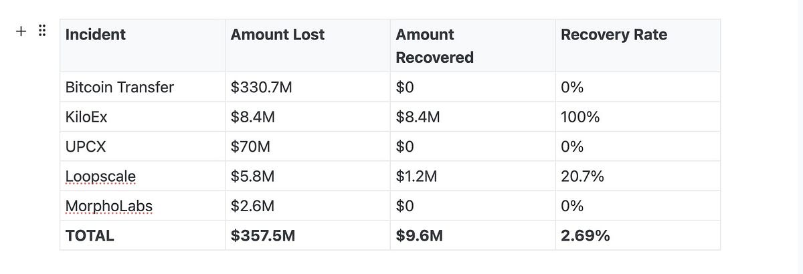Click the 20.7% recovery rate cell

click(x=638, y=176)
